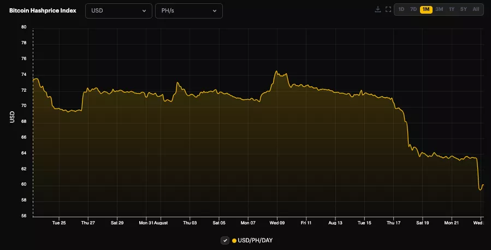Select the 3M time range
The height and width of the screenshot is (250, 491).
tap(439, 9)
